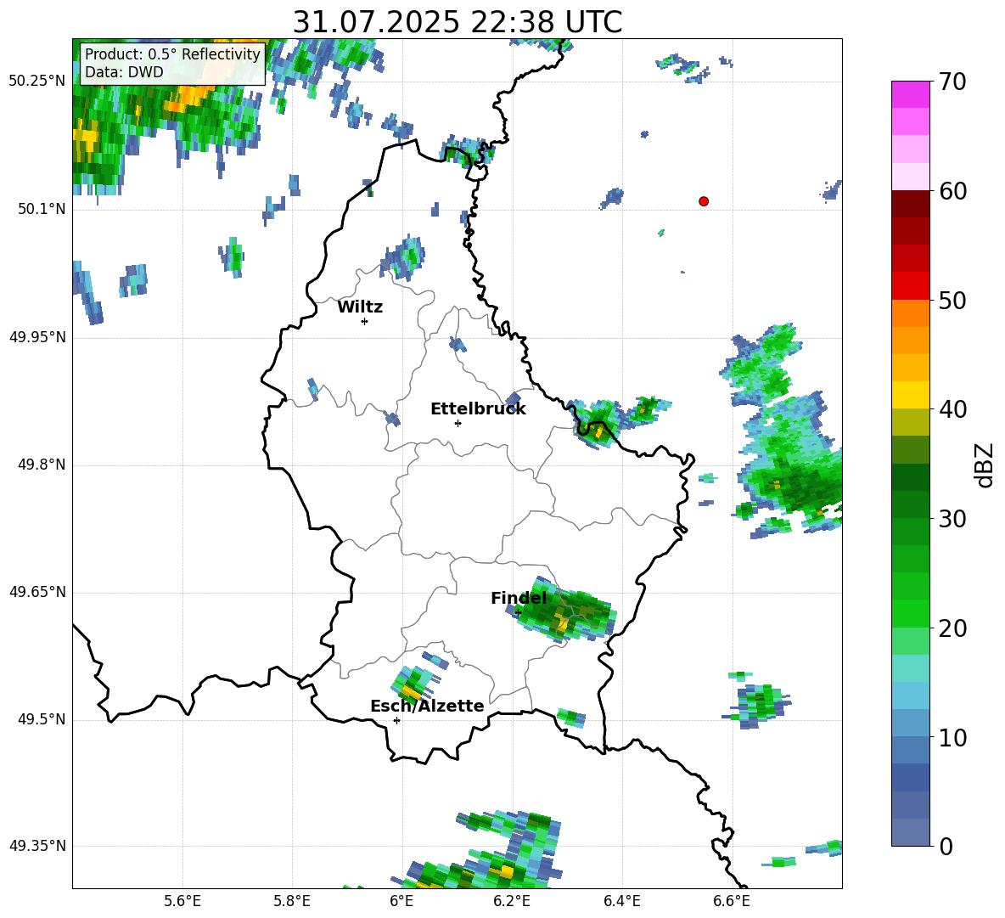Click the 60 tick on colorbar

pyautogui.click(x=952, y=191)
